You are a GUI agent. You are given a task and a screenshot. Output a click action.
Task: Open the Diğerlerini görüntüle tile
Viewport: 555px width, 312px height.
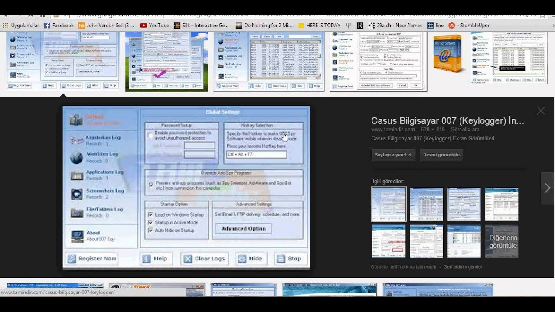point(502,241)
